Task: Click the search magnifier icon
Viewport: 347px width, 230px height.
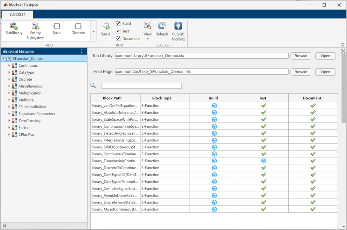Action: [93, 86]
